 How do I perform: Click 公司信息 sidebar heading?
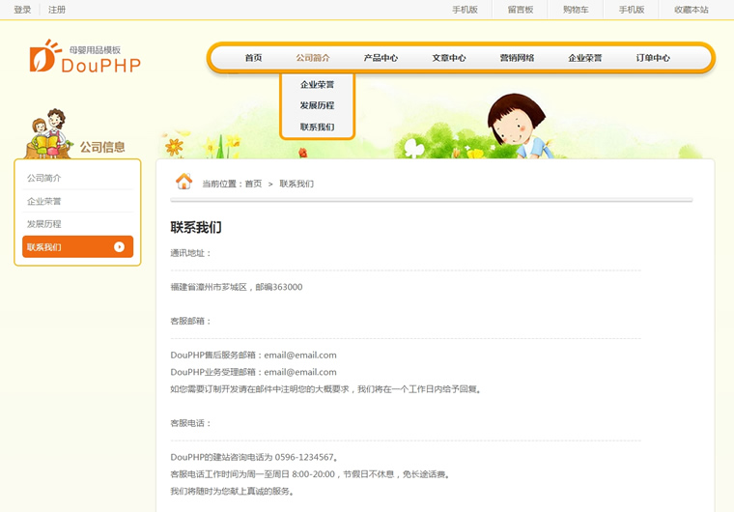point(102,147)
